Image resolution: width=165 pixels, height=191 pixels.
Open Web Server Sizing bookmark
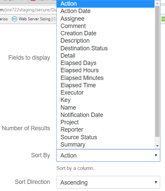coord(34,19)
